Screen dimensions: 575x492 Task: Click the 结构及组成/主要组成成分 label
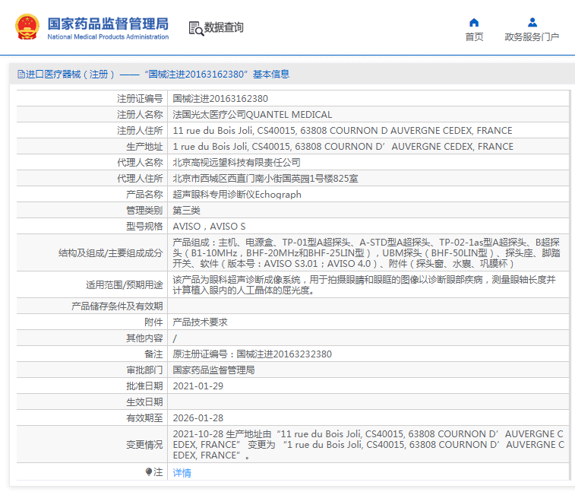tap(110, 253)
